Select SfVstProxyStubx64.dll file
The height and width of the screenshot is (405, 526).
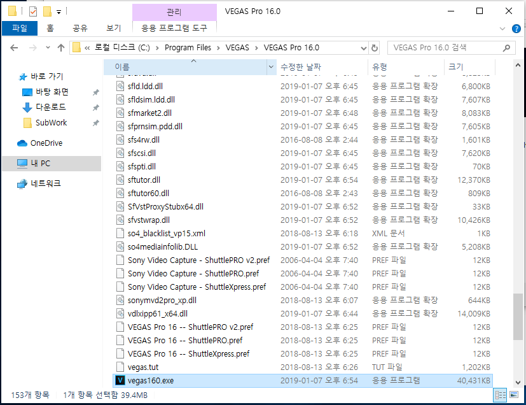click(303, 207)
